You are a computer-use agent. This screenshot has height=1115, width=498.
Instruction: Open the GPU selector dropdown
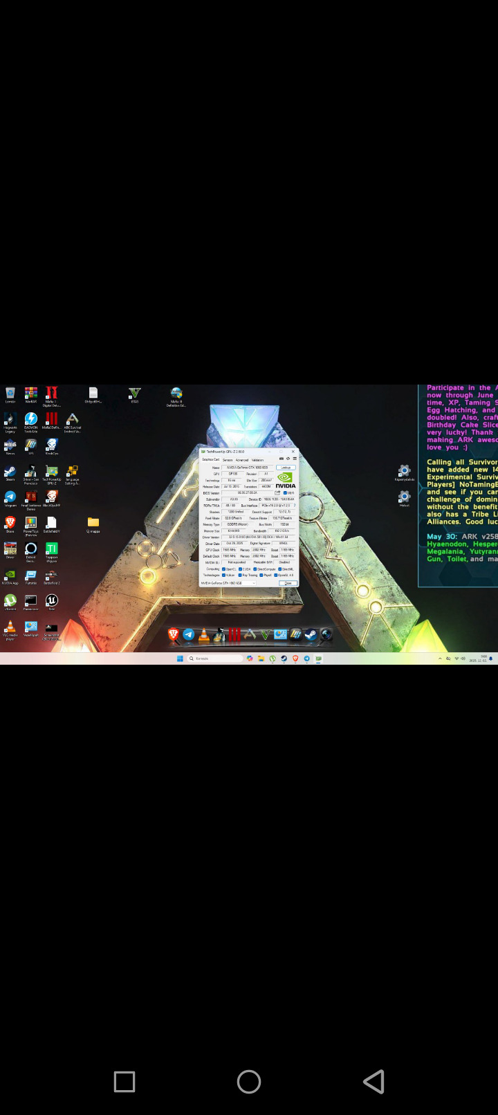[x=228, y=582]
